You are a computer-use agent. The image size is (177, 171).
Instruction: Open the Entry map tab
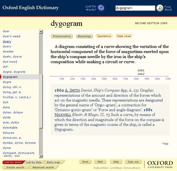click(x=53, y=162)
